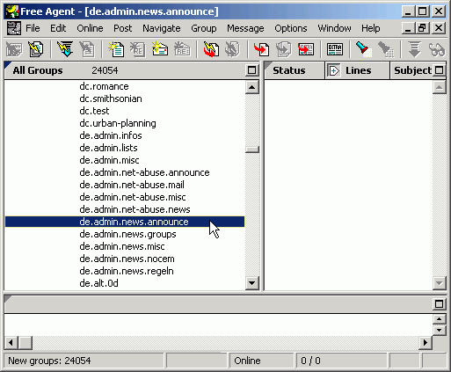Select group dc.romance

104,86
